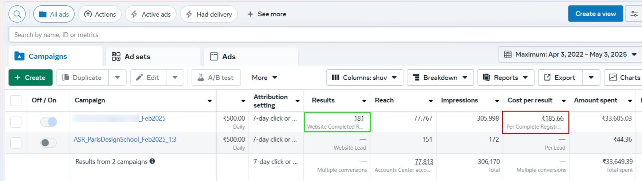Click the Edit pencil button
The height and width of the screenshot is (181, 642).
[x=148, y=77]
